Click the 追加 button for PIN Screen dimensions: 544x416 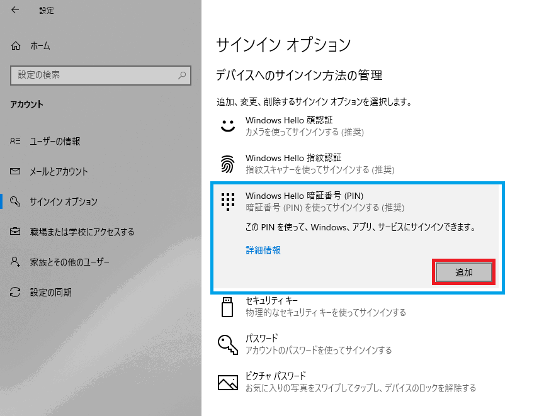click(x=463, y=272)
